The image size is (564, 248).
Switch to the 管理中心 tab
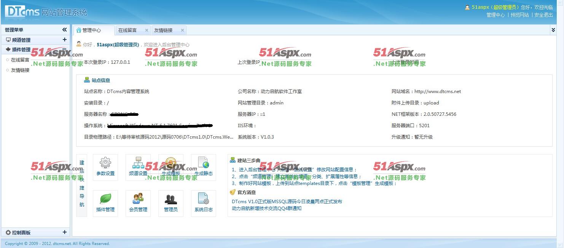(x=94, y=30)
